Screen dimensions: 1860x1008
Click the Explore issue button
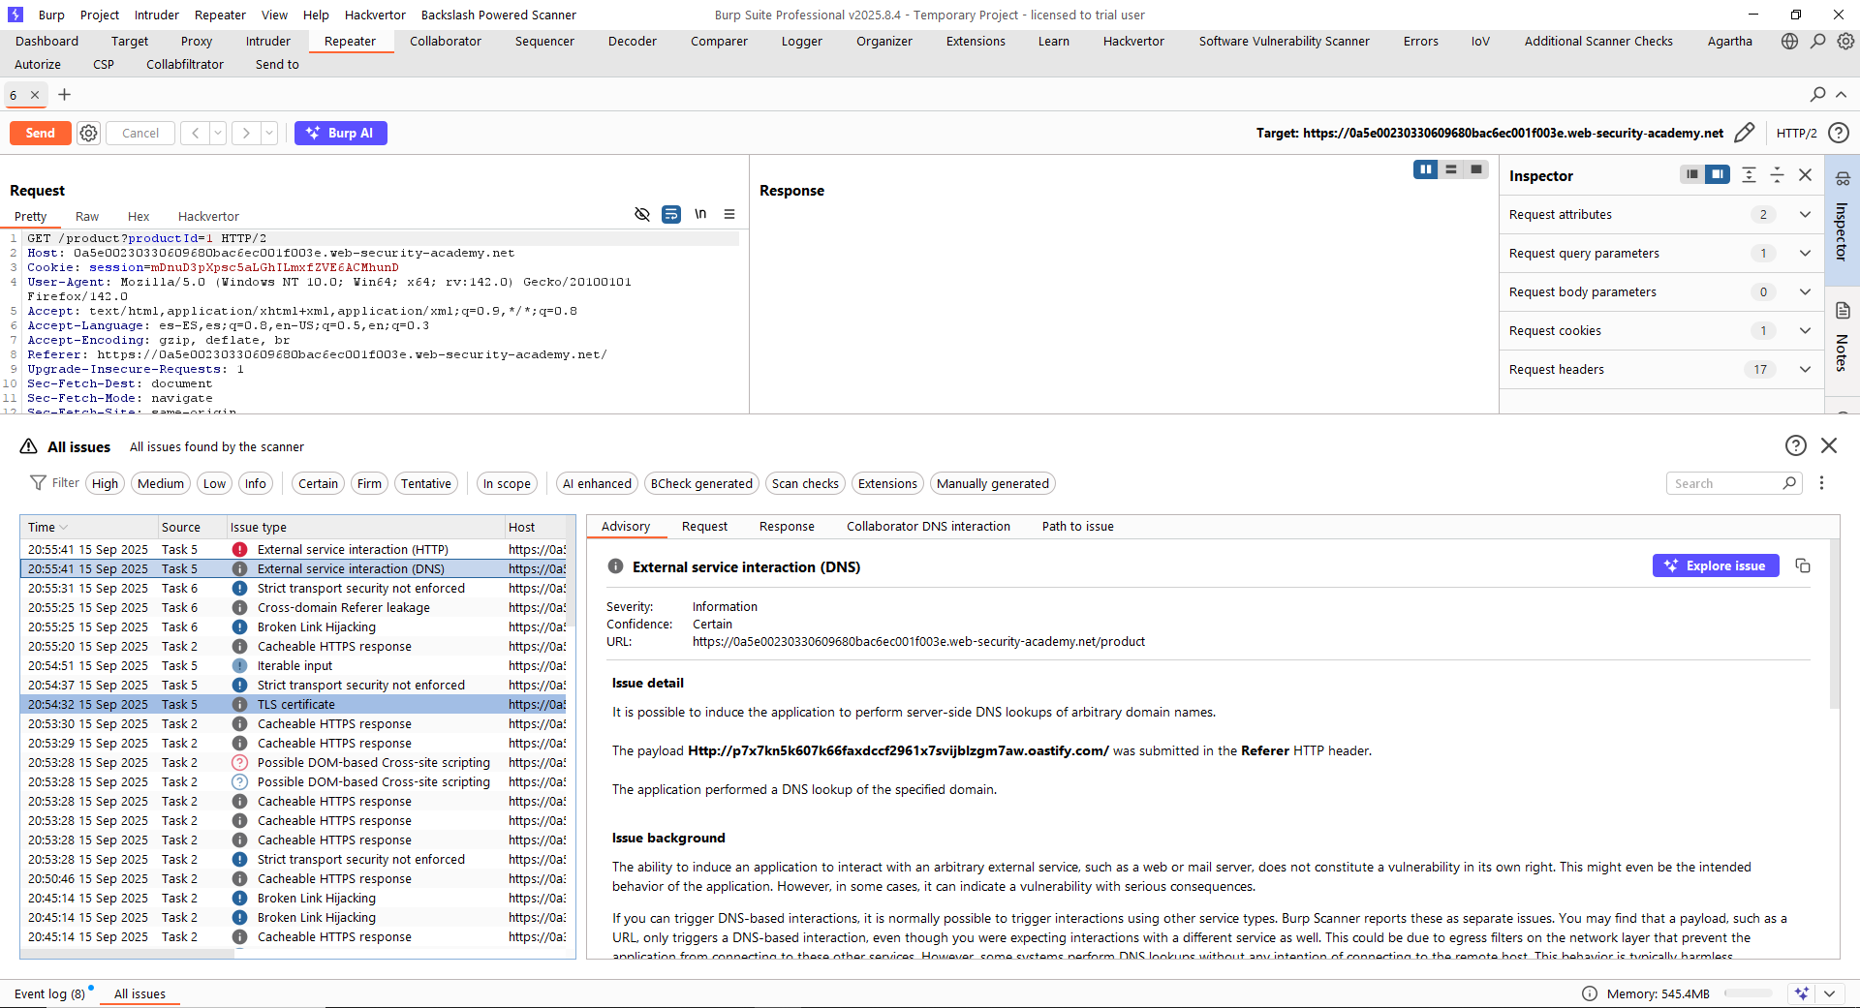(1715, 565)
